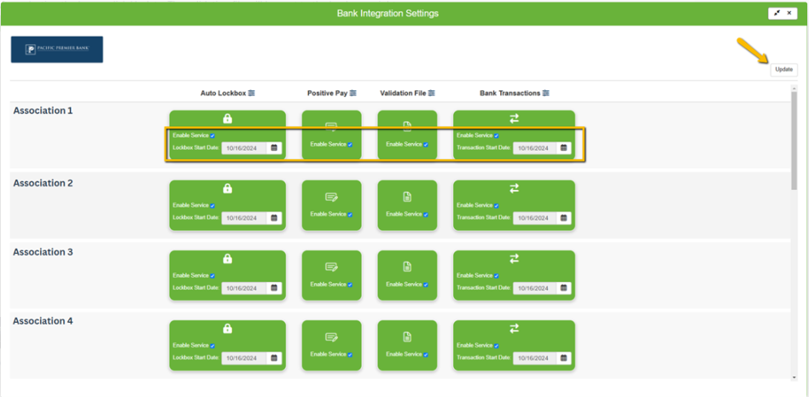Toggle Association 3 Auto Lockbox Enable Service checkbox

tap(212, 275)
